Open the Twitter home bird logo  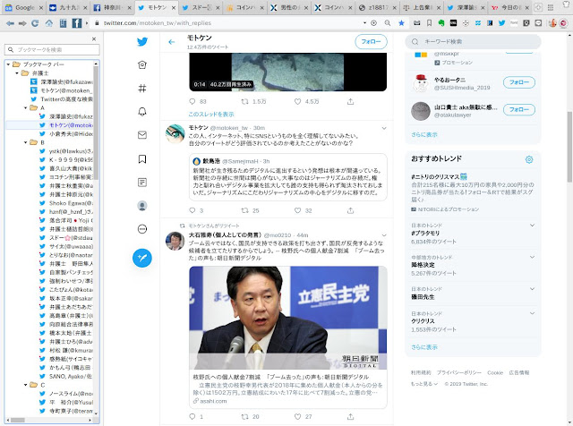click(x=142, y=42)
